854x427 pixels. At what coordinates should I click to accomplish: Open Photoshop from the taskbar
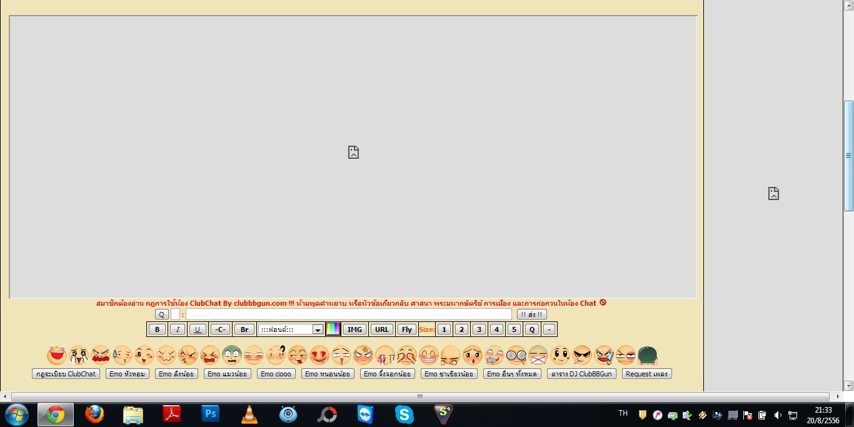point(211,414)
